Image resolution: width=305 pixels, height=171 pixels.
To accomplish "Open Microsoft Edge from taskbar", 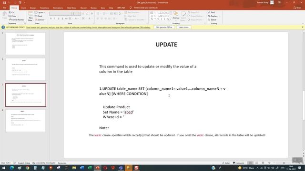I will click(x=12, y=168).
